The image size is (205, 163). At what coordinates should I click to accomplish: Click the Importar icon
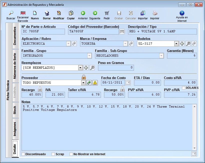coord(143,13)
